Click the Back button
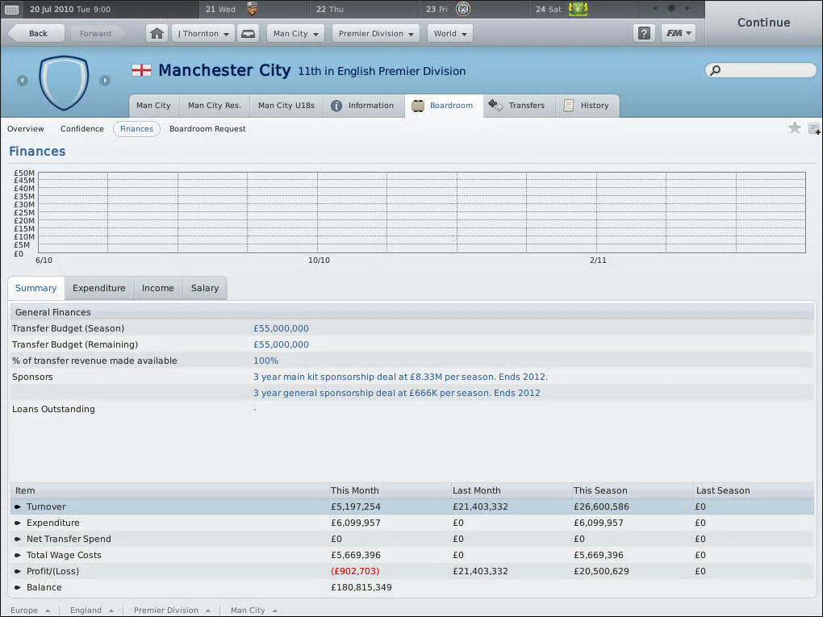Image resolution: width=823 pixels, height=617 pixels. coord(36,34)
